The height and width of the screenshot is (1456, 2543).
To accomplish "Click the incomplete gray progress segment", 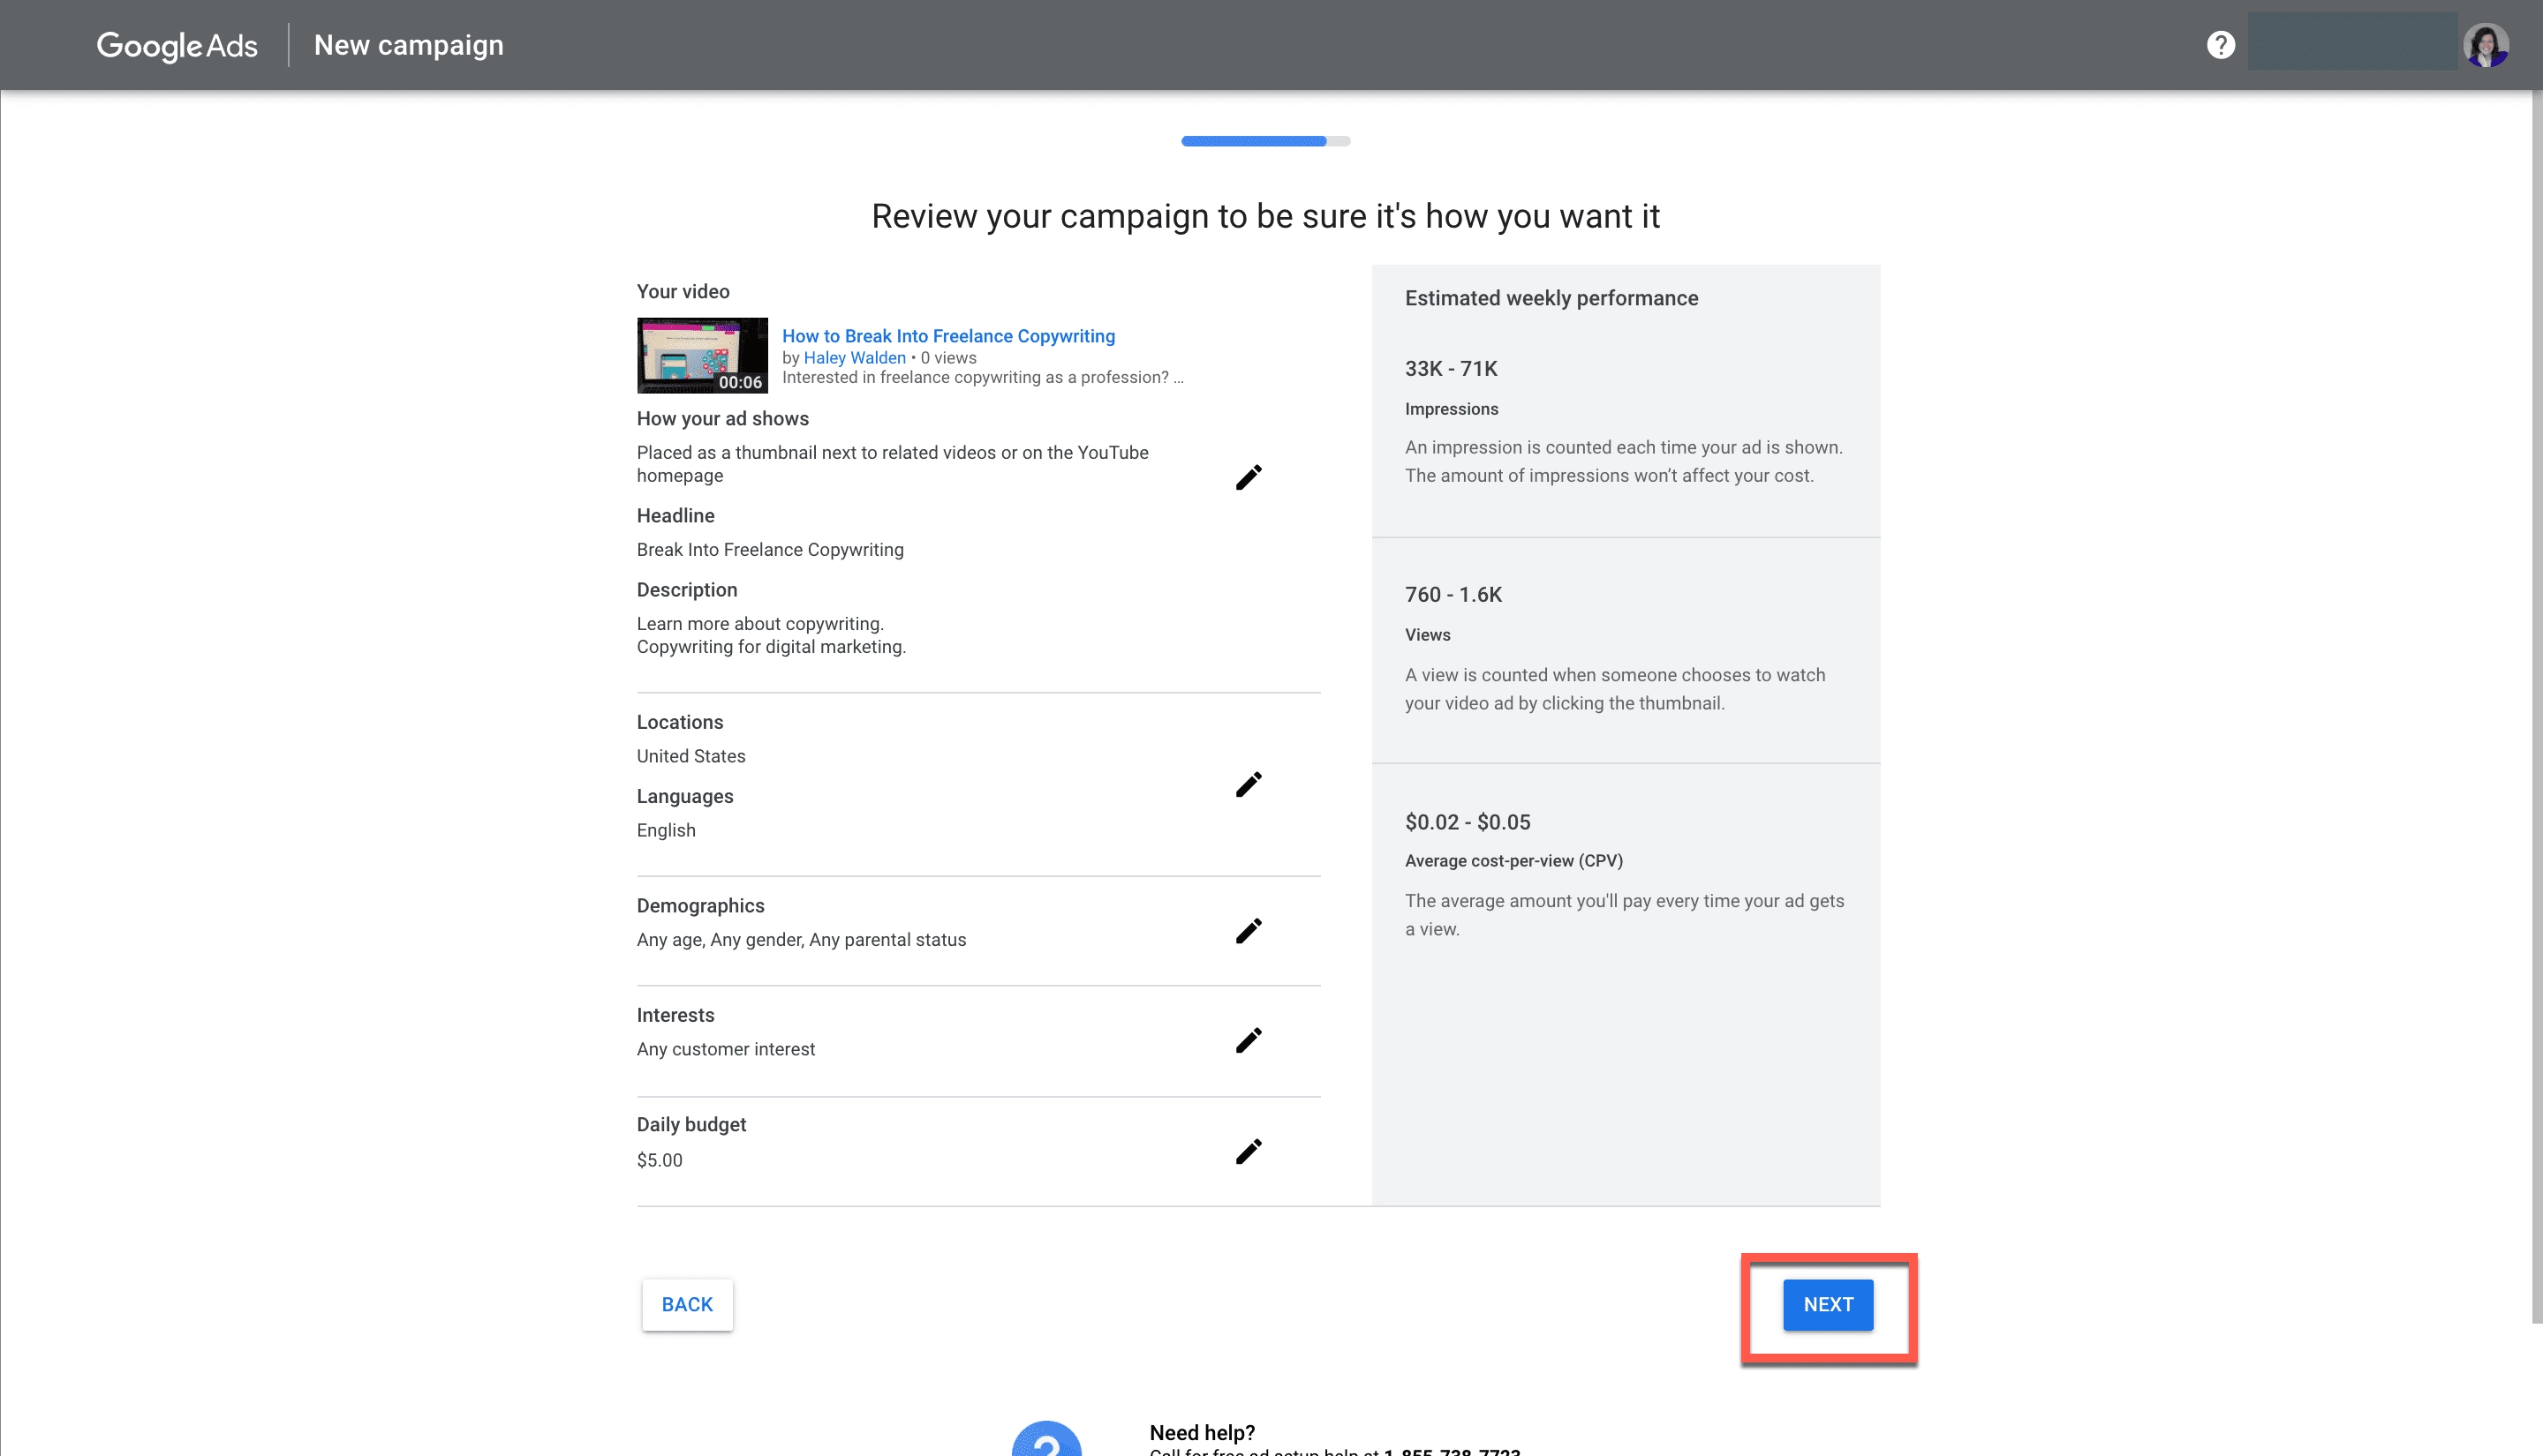I will pyautogui.click(x=1339, y=141).
